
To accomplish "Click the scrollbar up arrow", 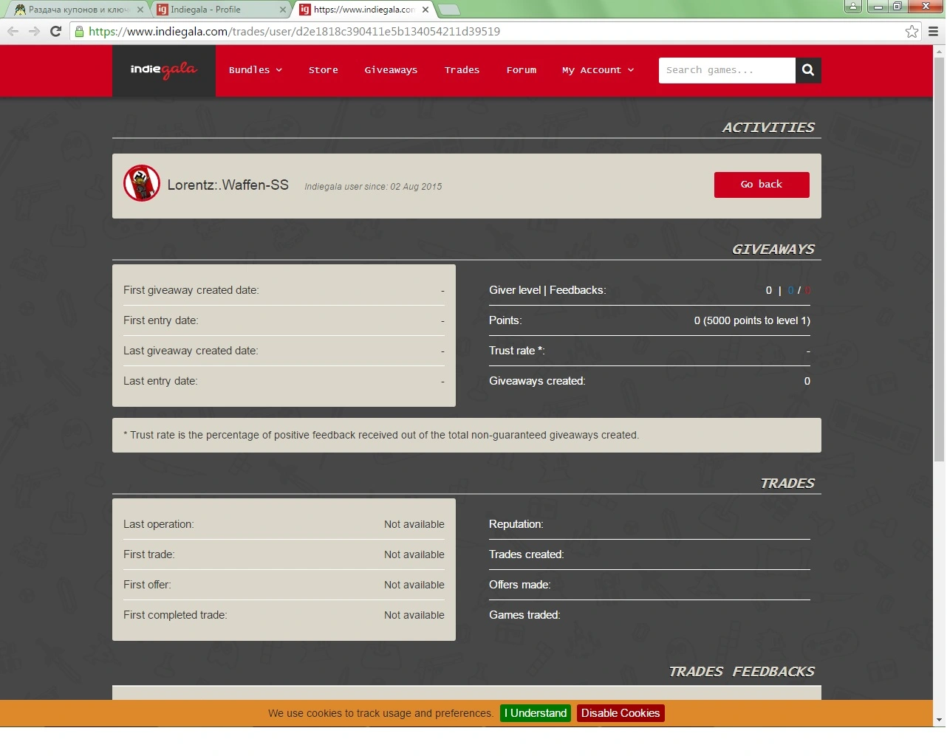I will [x=939, y=51].
